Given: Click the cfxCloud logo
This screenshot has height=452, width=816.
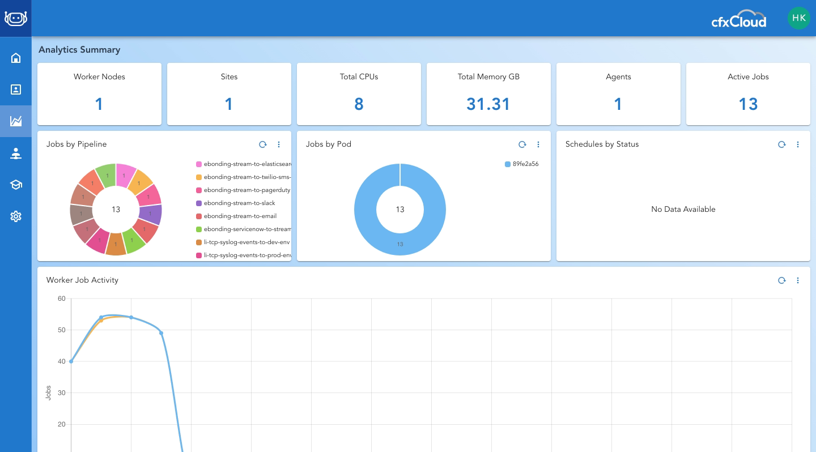Looking at the screenshot, I should tap(739, 19).
